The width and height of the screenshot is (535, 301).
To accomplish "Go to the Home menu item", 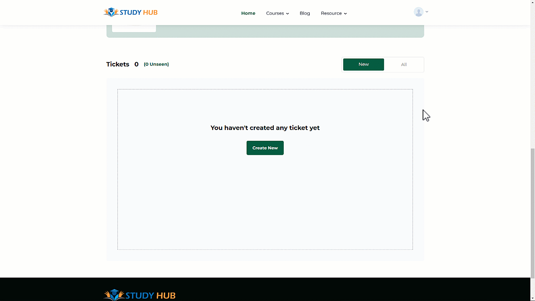I will pyautogui.click(x=248, y=13).
